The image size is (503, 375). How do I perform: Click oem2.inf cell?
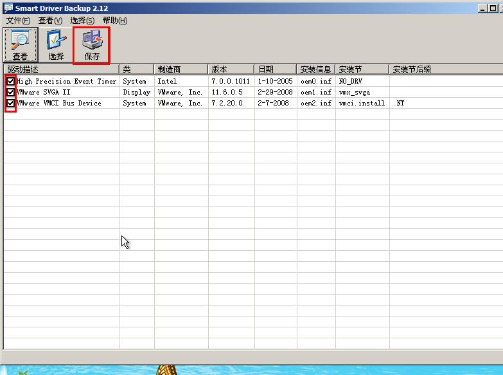pos(316,103)
